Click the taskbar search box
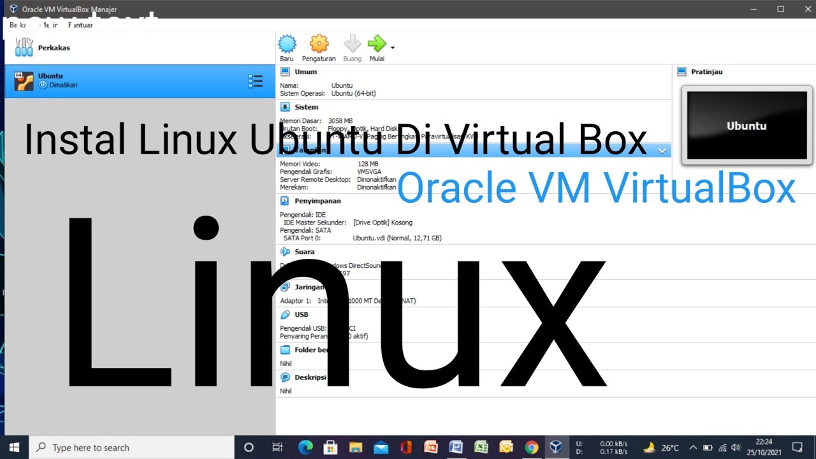Screen dimensions: 816x459 132,448
